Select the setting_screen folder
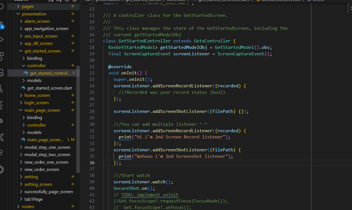352x210 pixels. click(x=38, y=184)
